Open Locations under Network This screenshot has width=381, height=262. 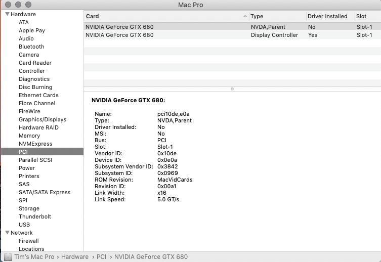pos(31,249)
